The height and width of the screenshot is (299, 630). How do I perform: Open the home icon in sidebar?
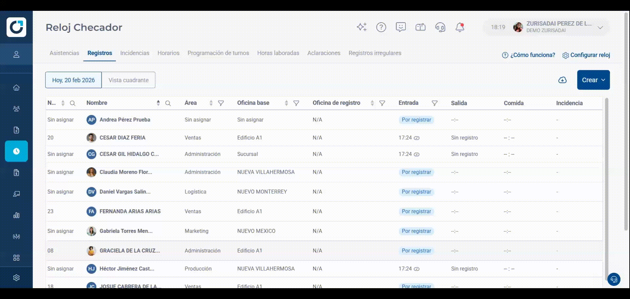16,88
